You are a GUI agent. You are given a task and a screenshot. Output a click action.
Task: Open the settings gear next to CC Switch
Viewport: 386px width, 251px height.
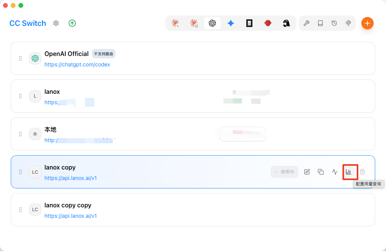pyautogui.click(x=56, y=23)
